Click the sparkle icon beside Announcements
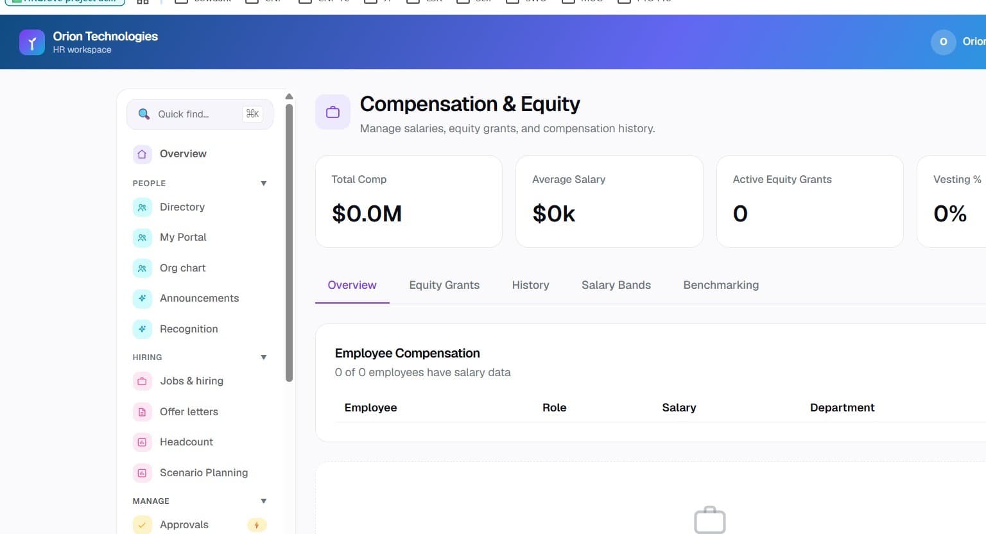The image size is (986, 534). tap(142, 298)
